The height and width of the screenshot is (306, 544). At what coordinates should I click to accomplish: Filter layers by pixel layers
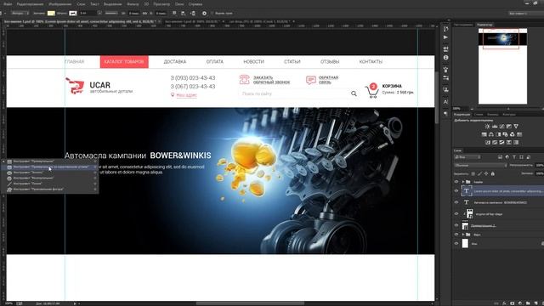click(500, 157)
